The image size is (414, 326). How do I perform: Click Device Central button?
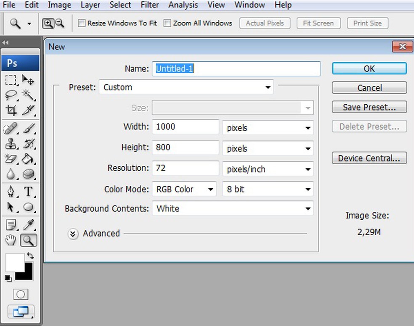(x=369, y=158)
